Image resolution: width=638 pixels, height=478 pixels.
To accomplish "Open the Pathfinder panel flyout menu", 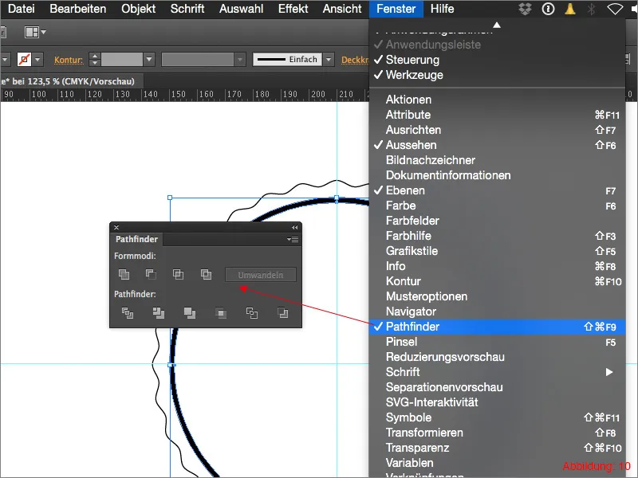I will 293,240.
